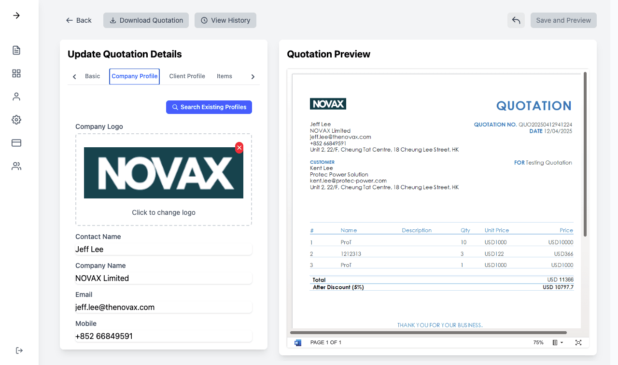The width and height of the screenshot is (618, 365).
Task: Click the Word document icon in preview footer
Action: (x=297, y=342)
